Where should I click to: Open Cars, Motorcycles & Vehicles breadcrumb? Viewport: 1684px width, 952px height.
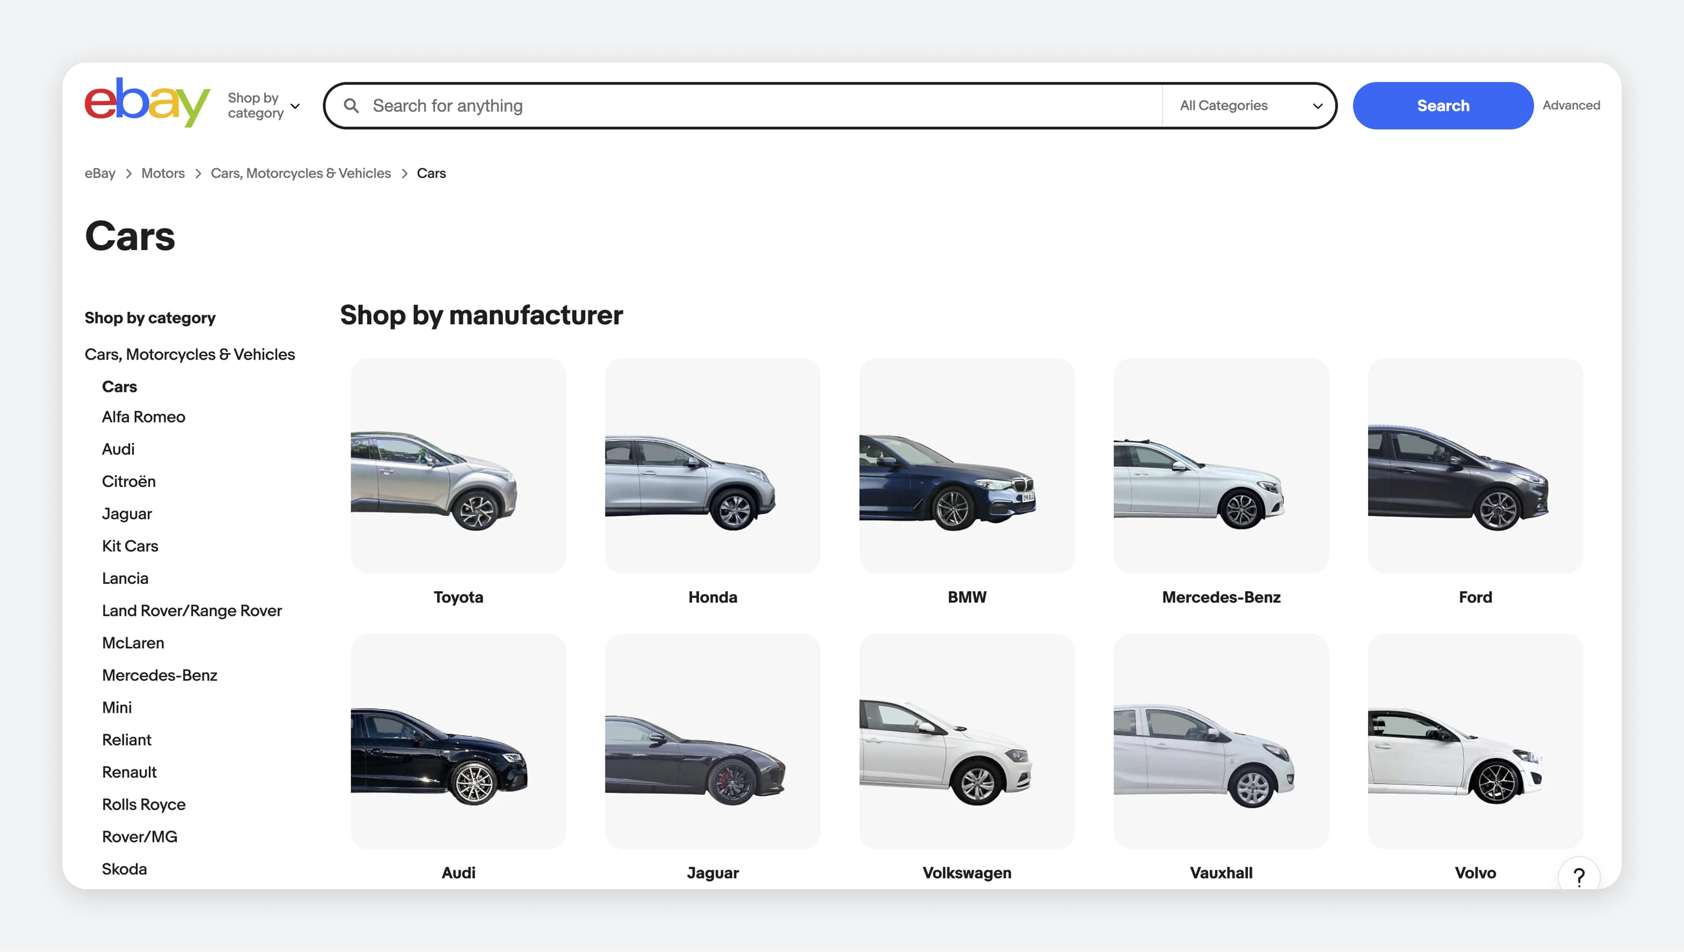coord(300,173)
